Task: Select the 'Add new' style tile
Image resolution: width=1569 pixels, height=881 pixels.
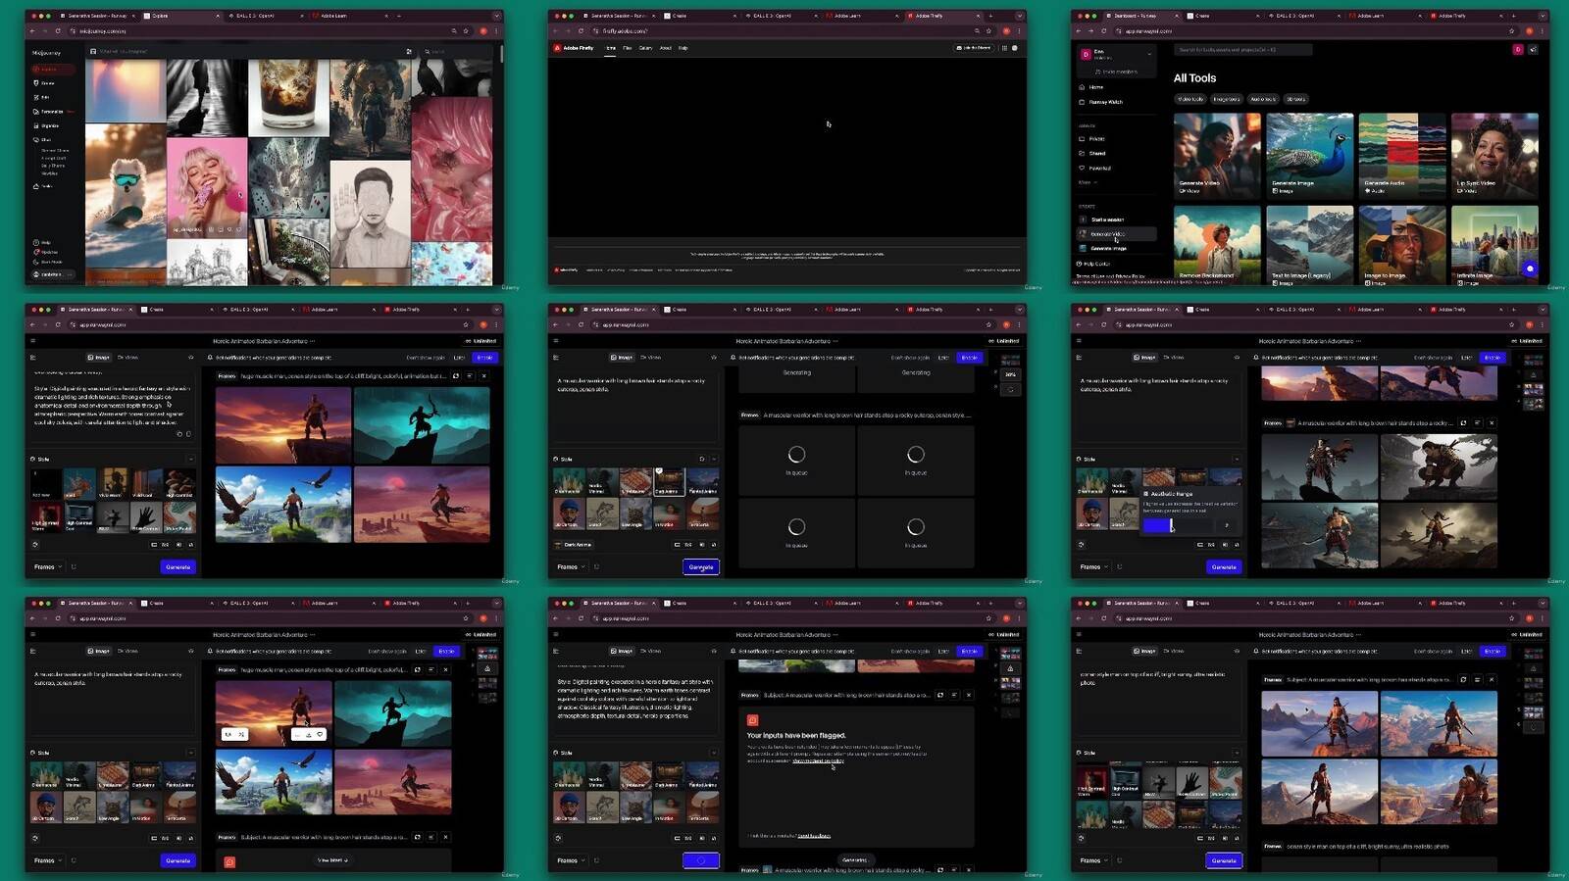Action: coord(46,484)
